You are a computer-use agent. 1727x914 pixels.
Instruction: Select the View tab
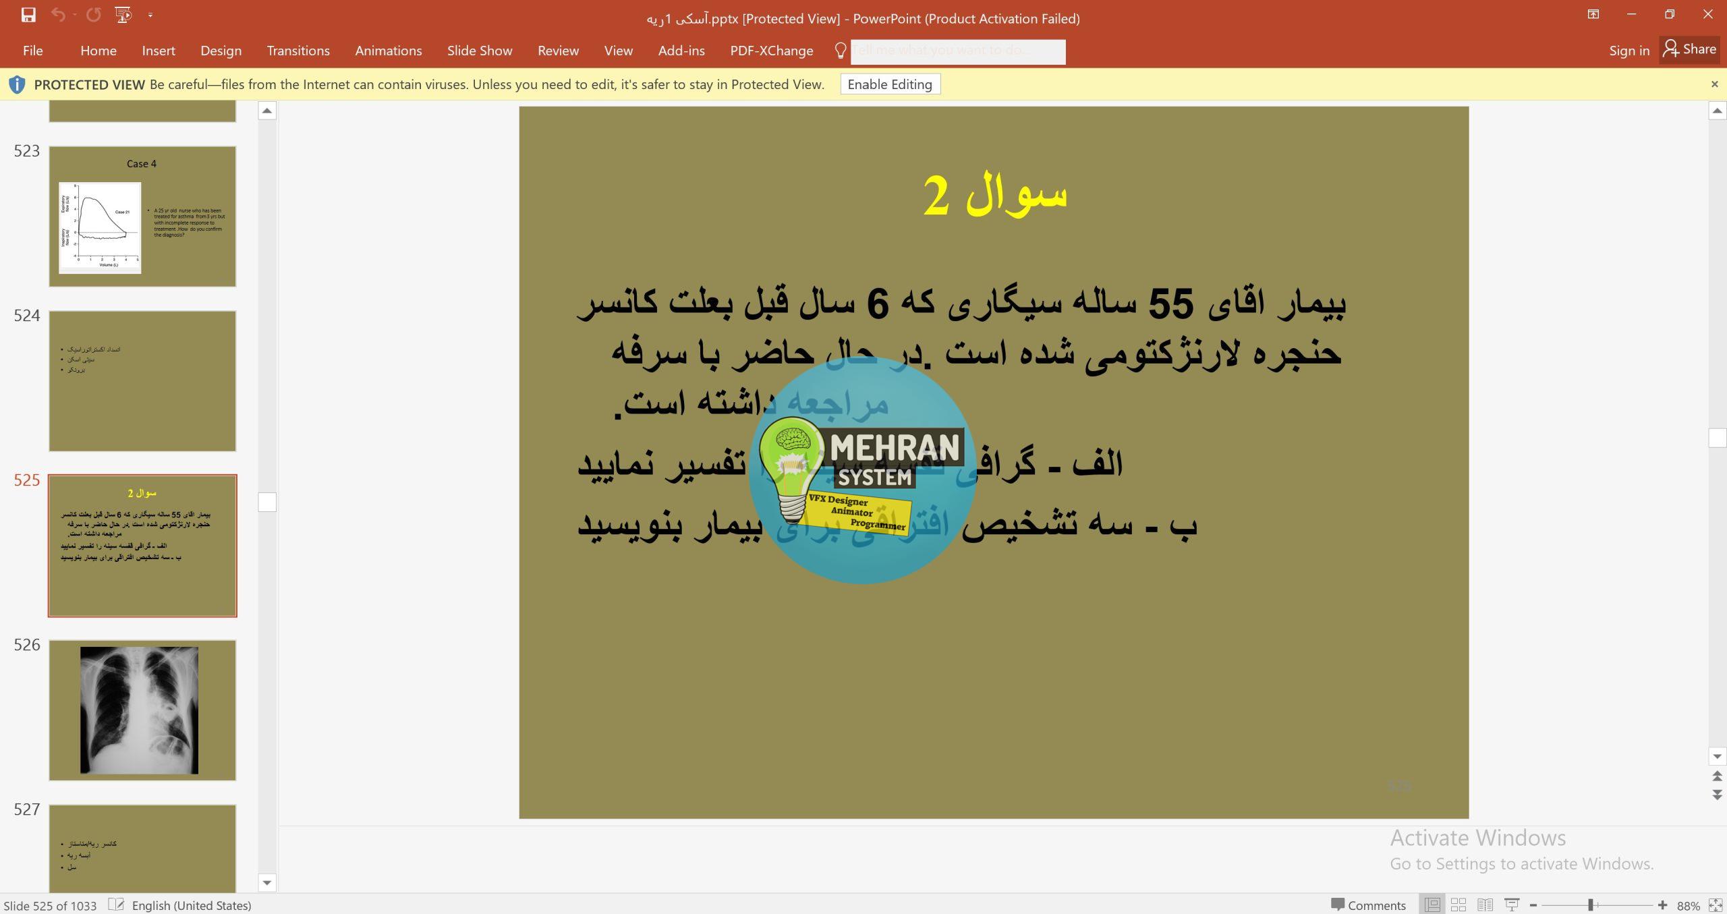point(619,51)
